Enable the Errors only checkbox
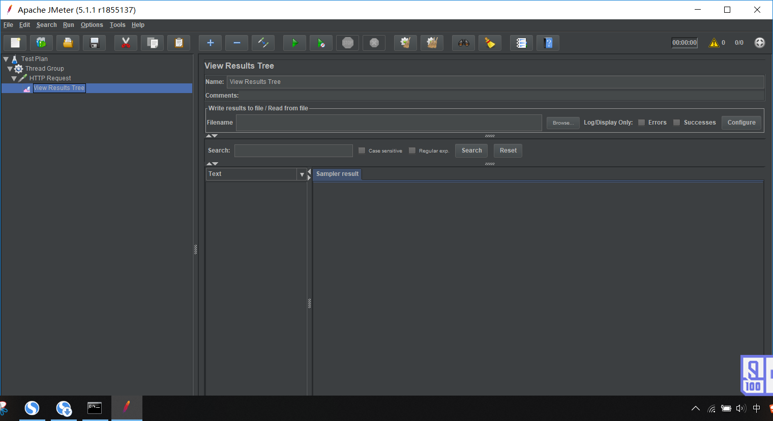 (642, 123)
